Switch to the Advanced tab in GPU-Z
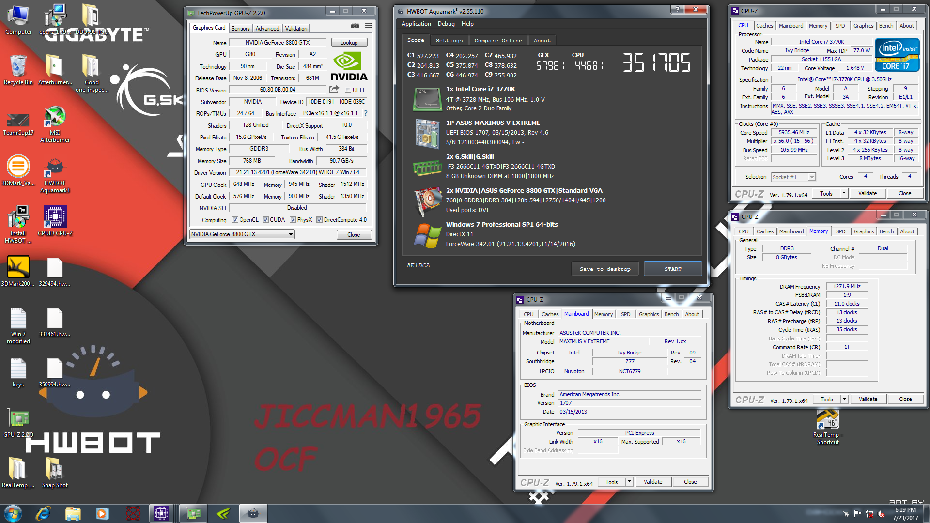This screenshot has height=523, width=930. [267, 29]
